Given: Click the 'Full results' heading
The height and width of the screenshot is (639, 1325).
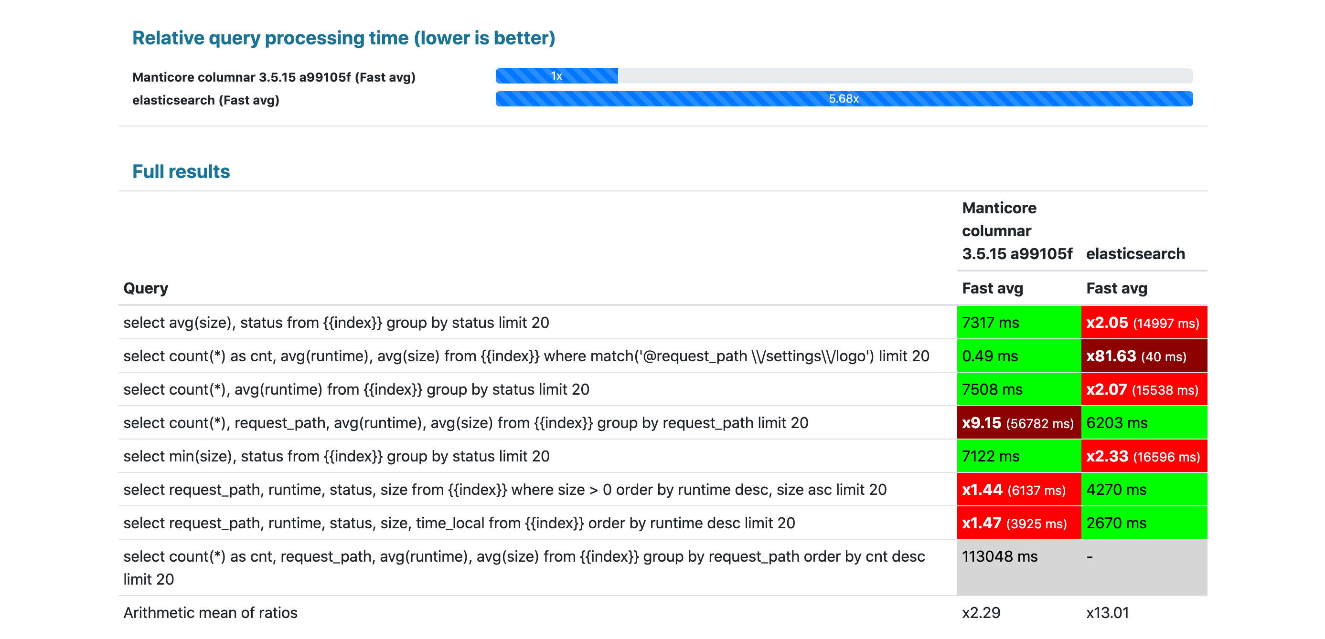Looking at the screenshot, I should (181, 171).
